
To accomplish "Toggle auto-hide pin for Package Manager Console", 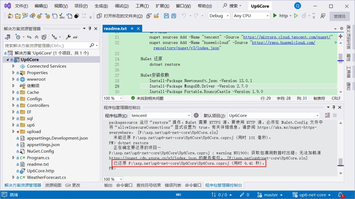I will (334, 107).
